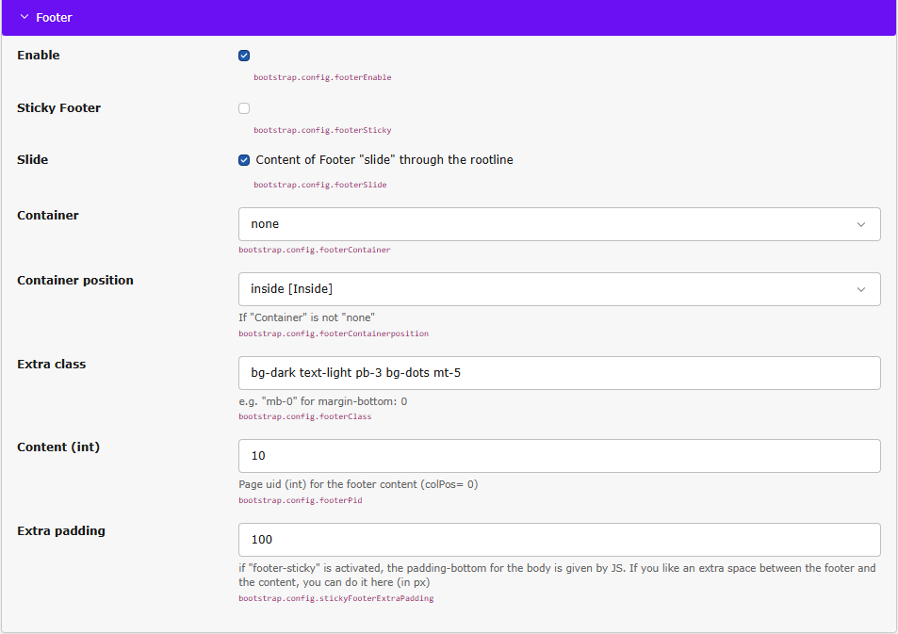The height and width of the screenshot is (634, 898).
Task: Click the bootstrap.config.footerPid key text
Action: (x=300, y=500)
